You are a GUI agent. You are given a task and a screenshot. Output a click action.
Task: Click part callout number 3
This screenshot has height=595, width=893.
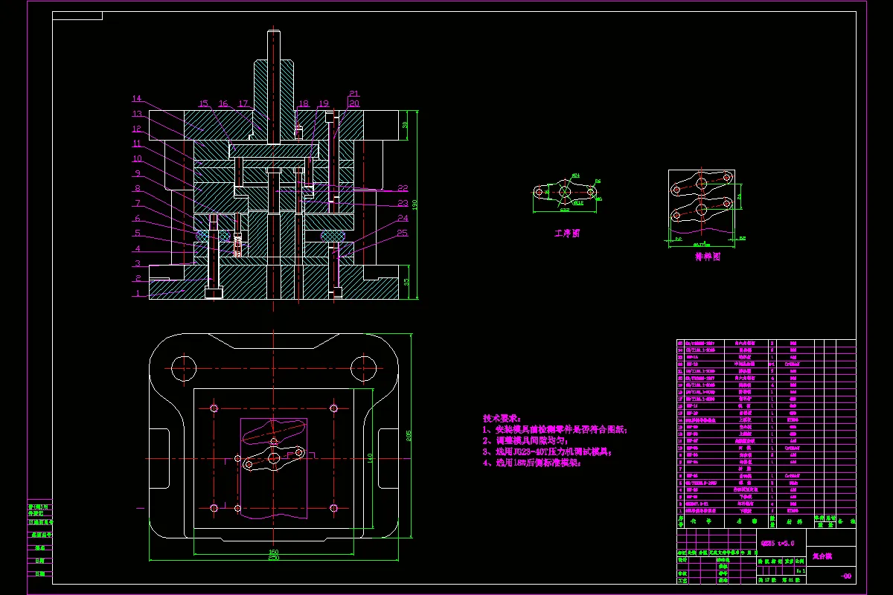[138, 263]
